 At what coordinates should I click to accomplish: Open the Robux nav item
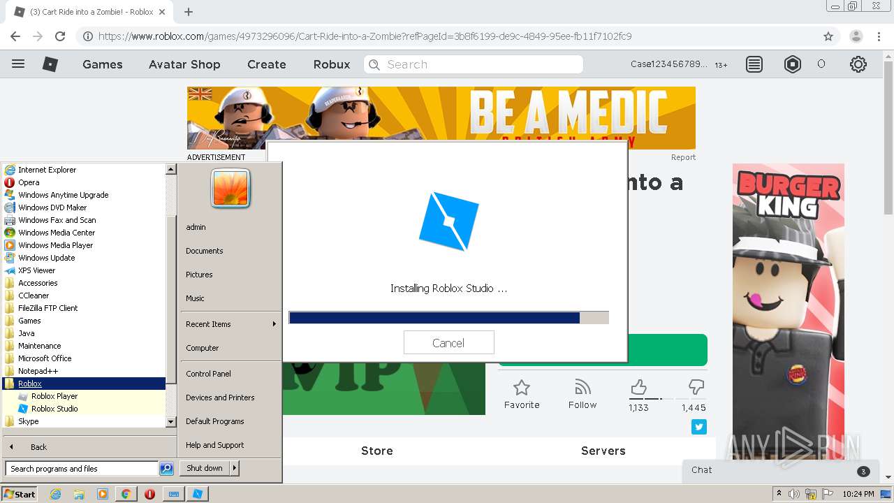tap(332, 64)
